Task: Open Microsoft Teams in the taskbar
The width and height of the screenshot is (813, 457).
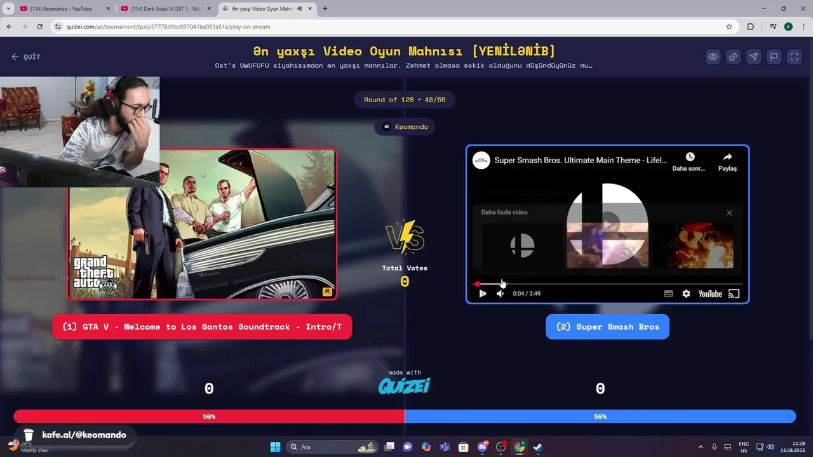Action: [445, 447]
